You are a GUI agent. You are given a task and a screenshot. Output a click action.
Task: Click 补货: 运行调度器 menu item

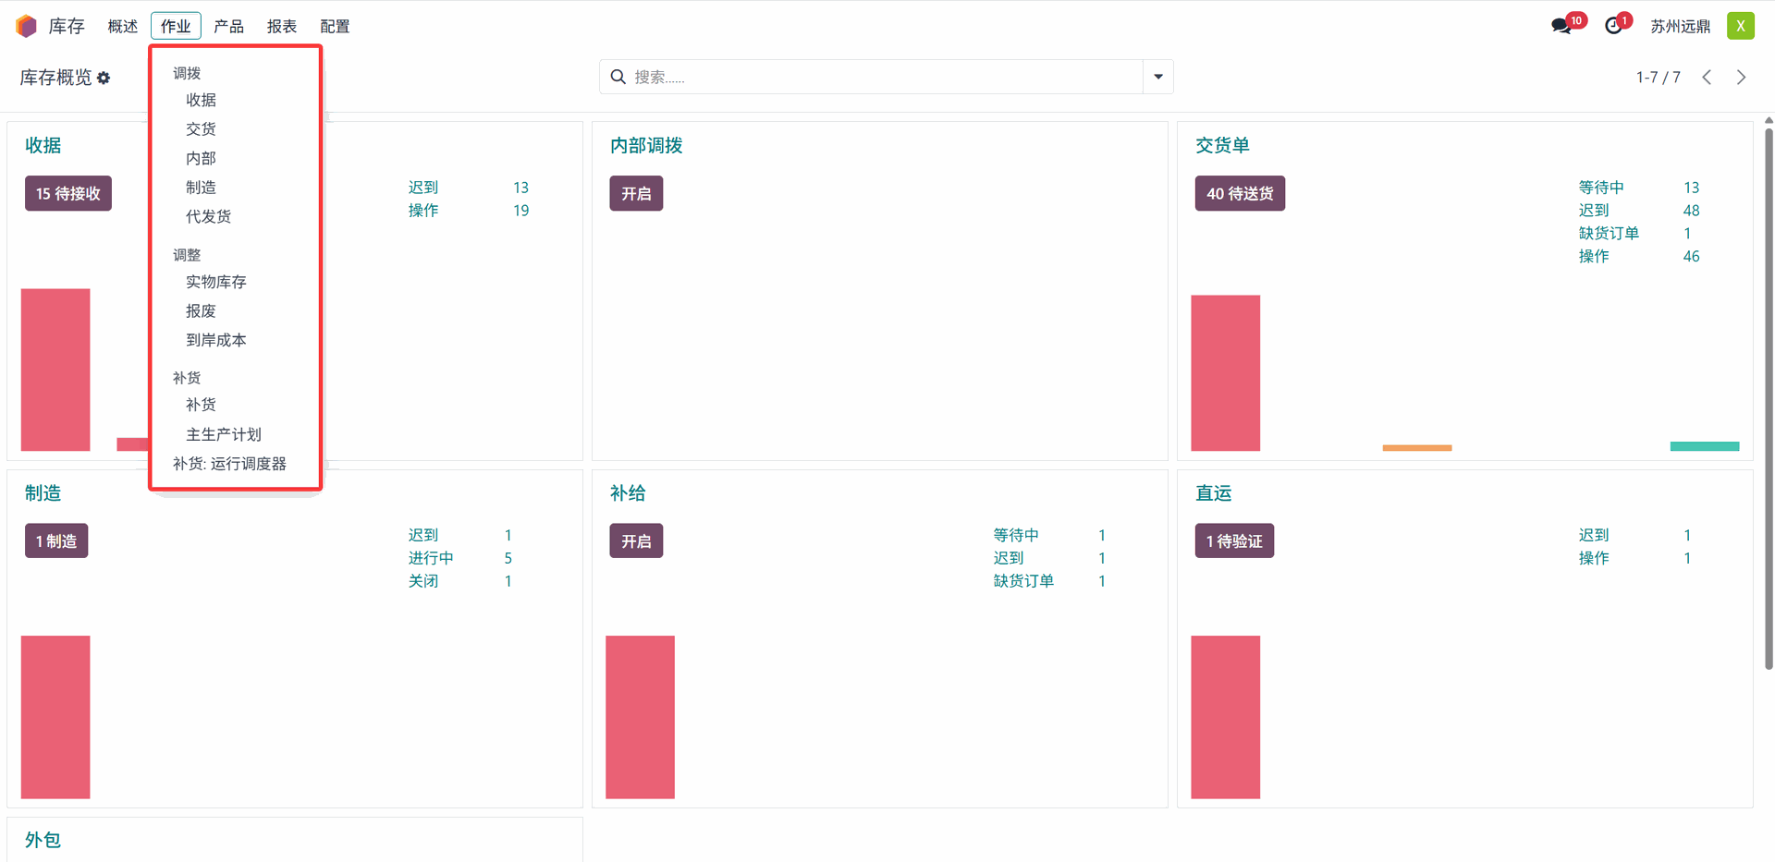point(229,464)
